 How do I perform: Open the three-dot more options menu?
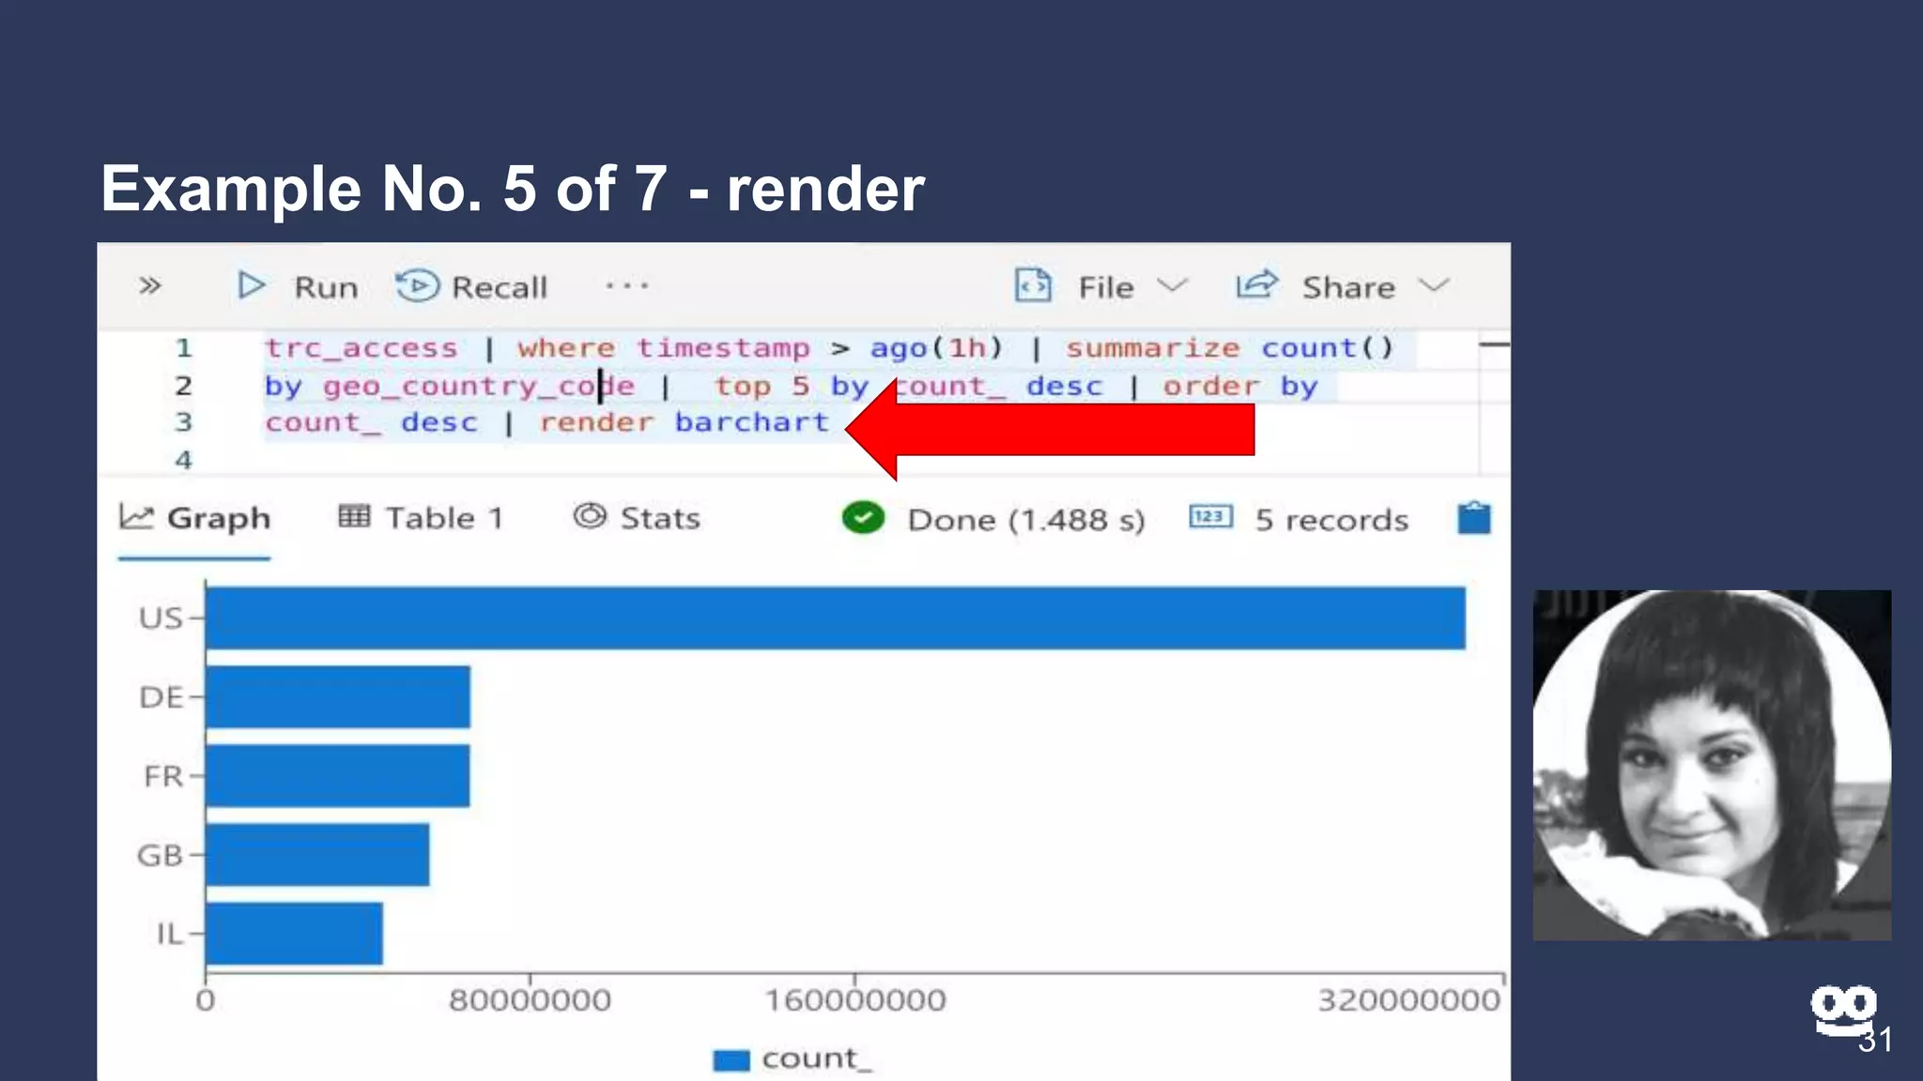(626, 285)
